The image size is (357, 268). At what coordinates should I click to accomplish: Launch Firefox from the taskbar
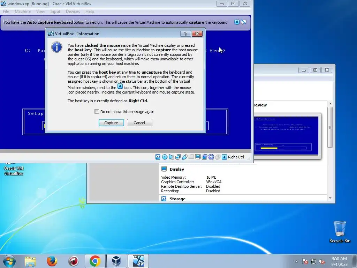click(52, 261)
